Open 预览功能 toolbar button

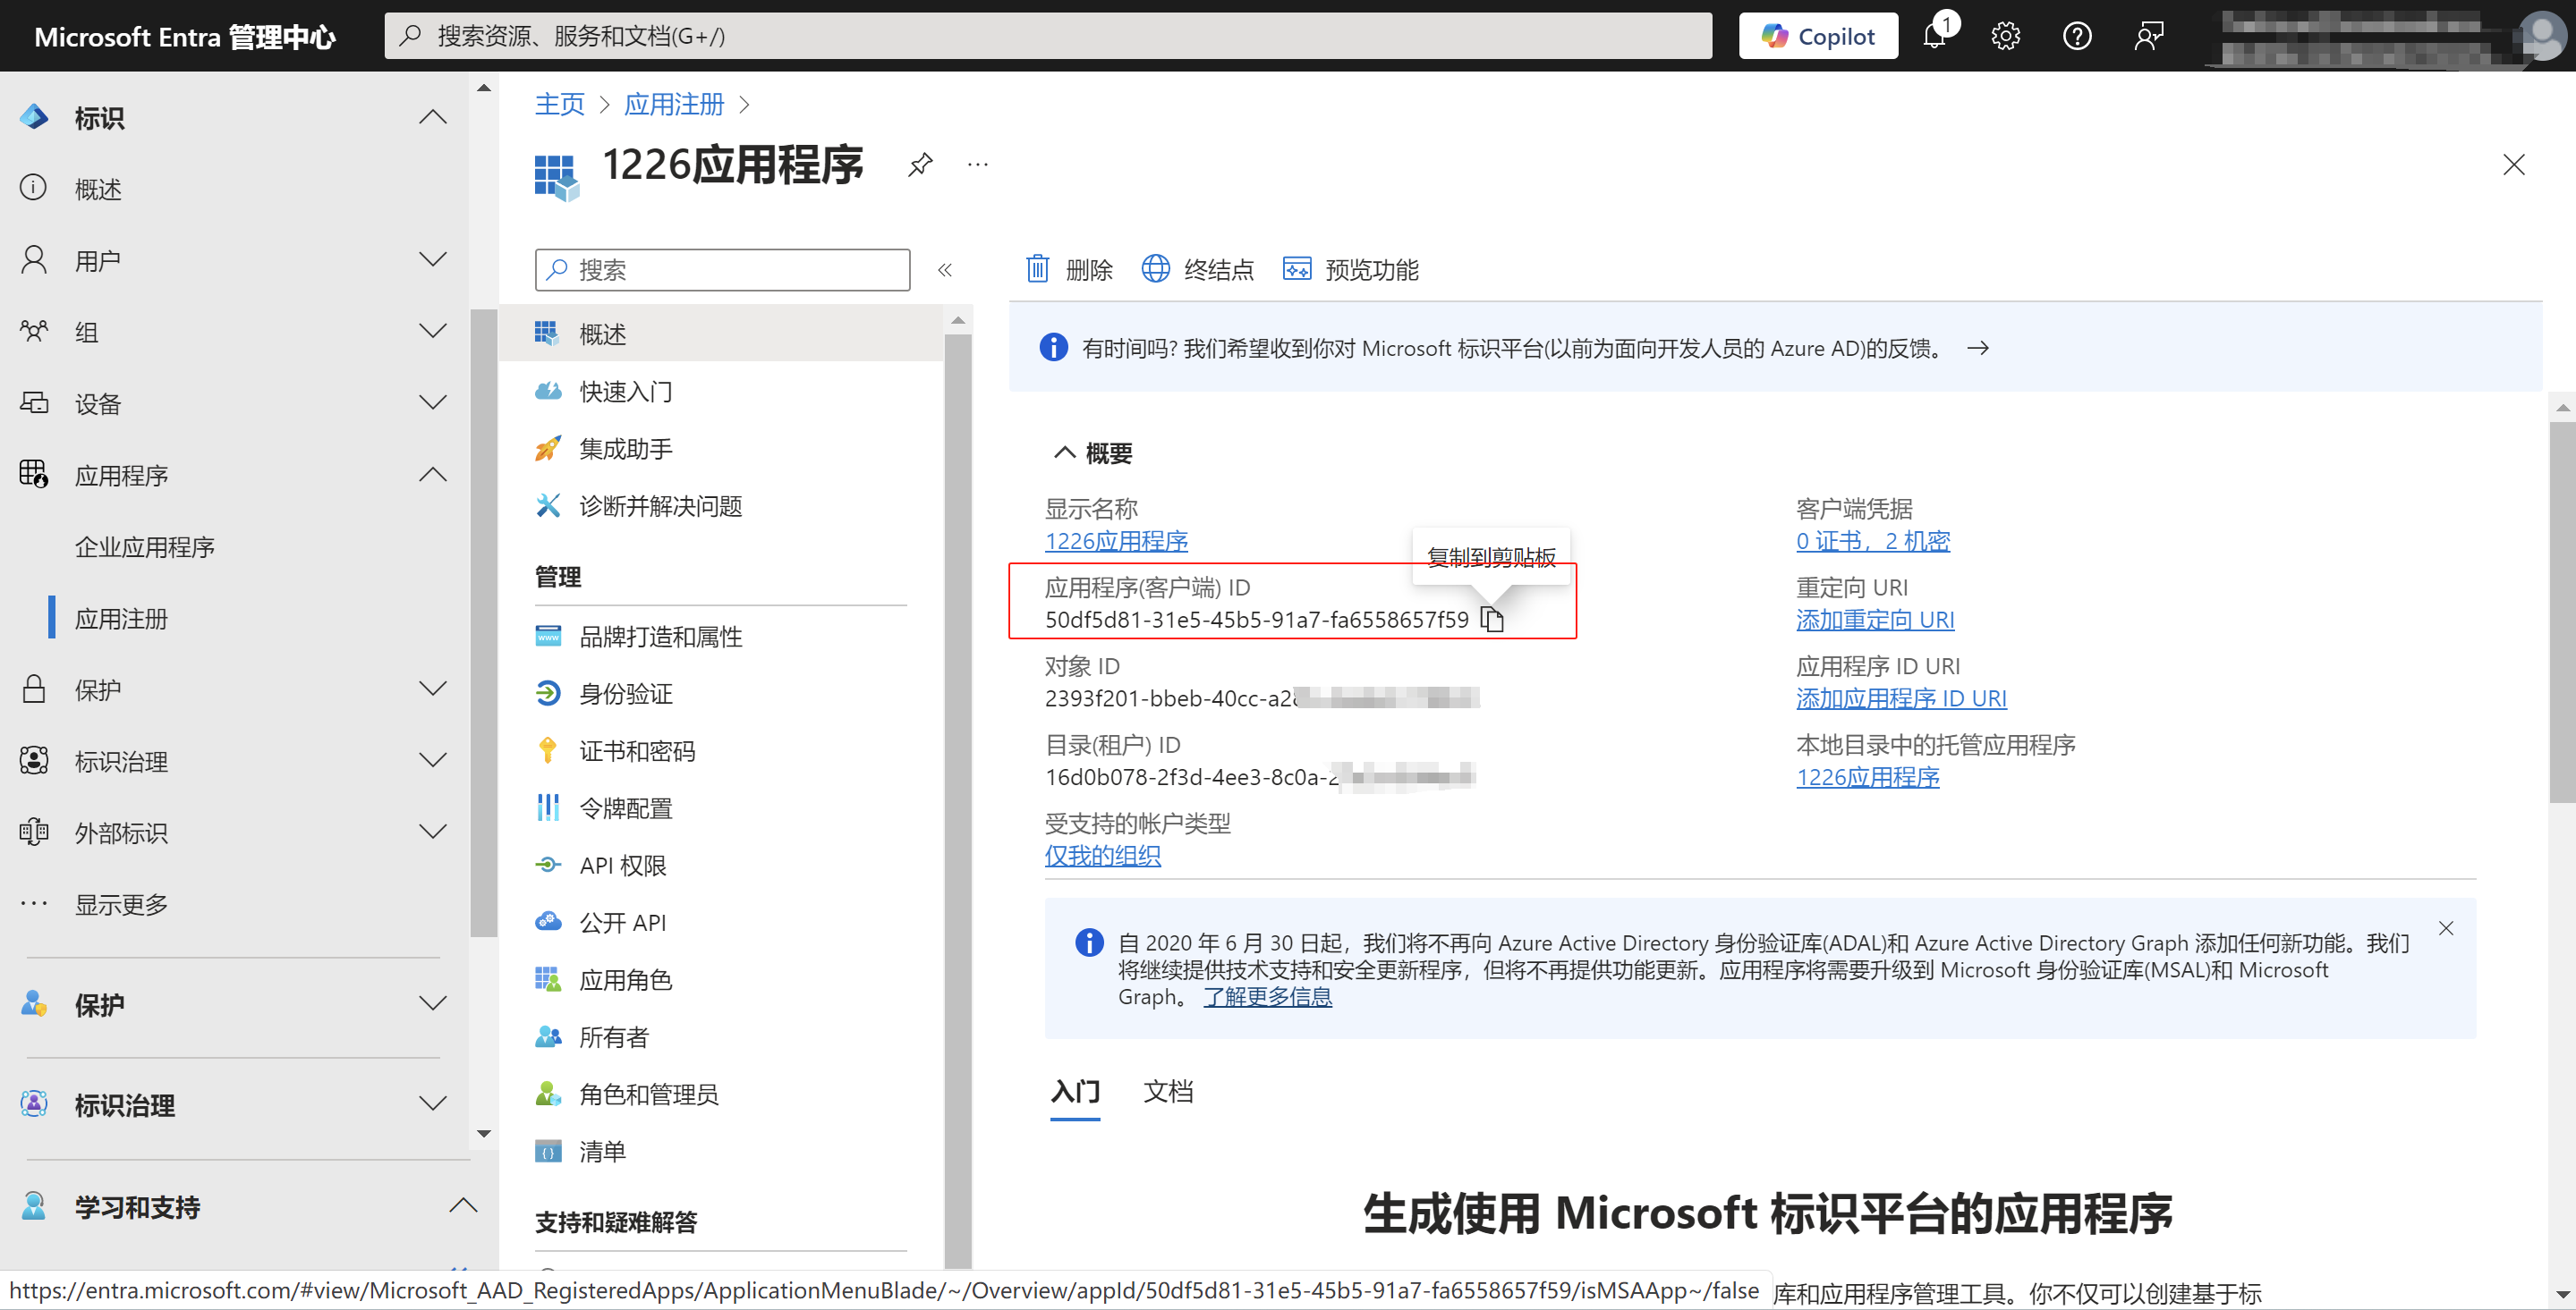1350,269
